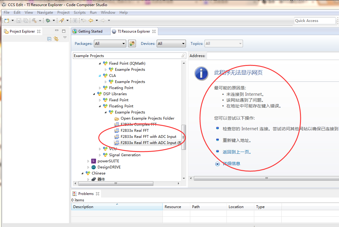339x227 pixels.
Task: Toggle Link with Editor in Project Explorer
Action: pos(56,39)
